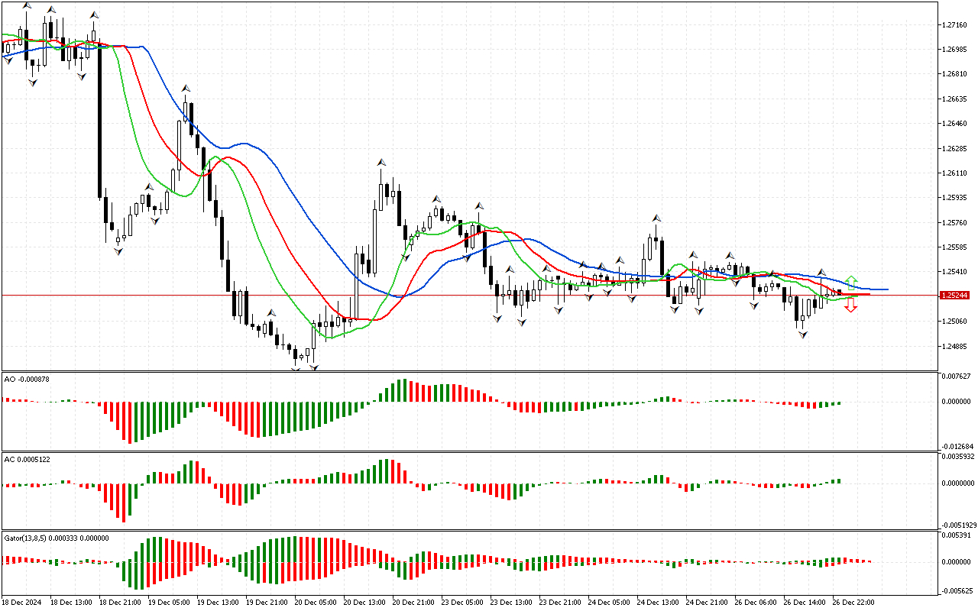Select the 26 Dec 14:00 time label
This screenshot has height=611, width=978.
coord(805,603)
